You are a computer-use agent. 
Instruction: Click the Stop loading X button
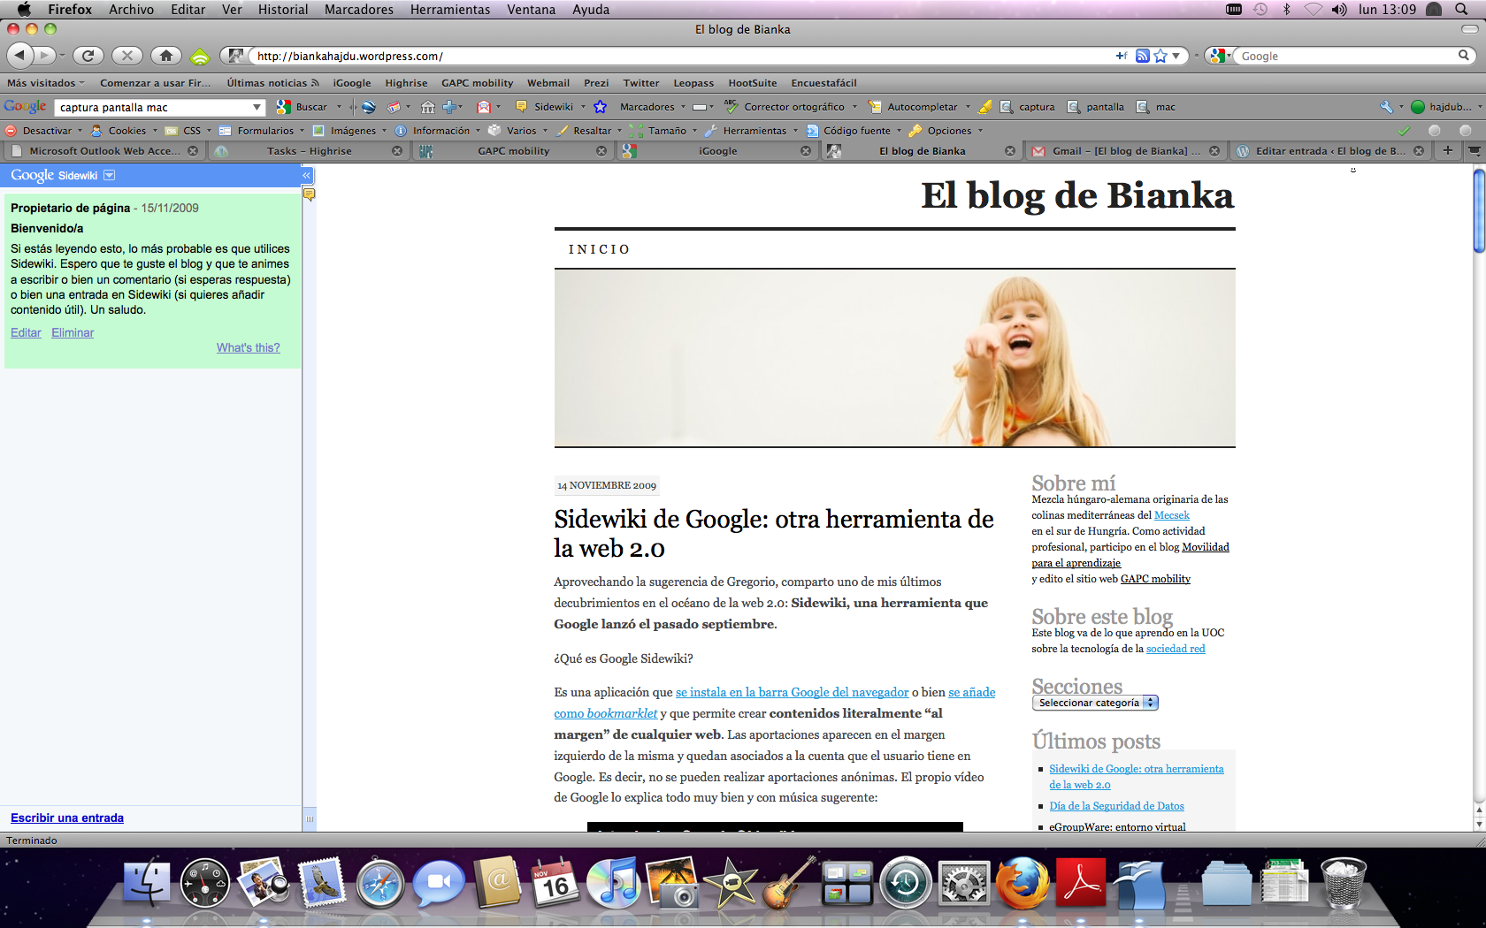(x=127, y=56)
